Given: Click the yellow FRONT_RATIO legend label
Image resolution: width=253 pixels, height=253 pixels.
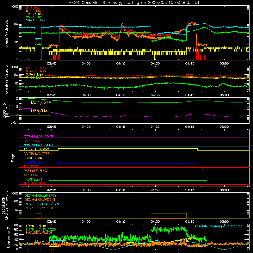Looking at the screenshot, I should [36, 226].
